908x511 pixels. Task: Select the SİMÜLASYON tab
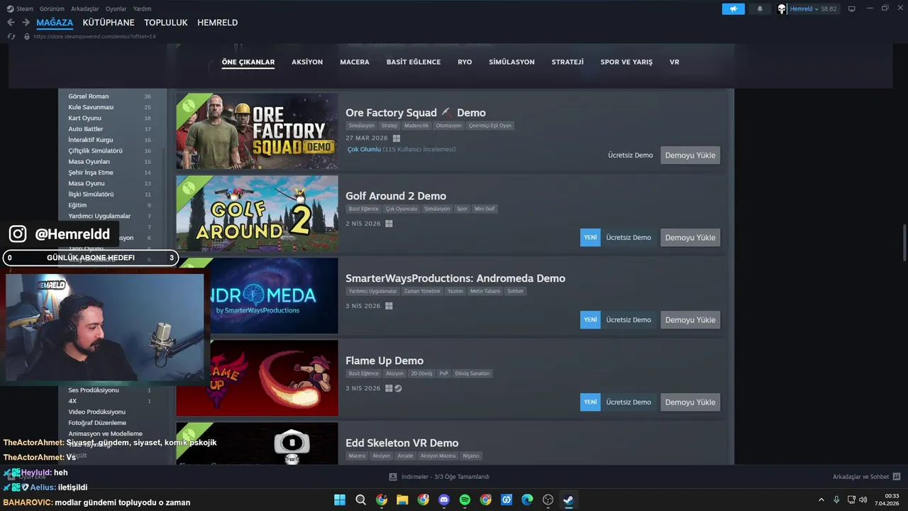click(x=511, y=62)
